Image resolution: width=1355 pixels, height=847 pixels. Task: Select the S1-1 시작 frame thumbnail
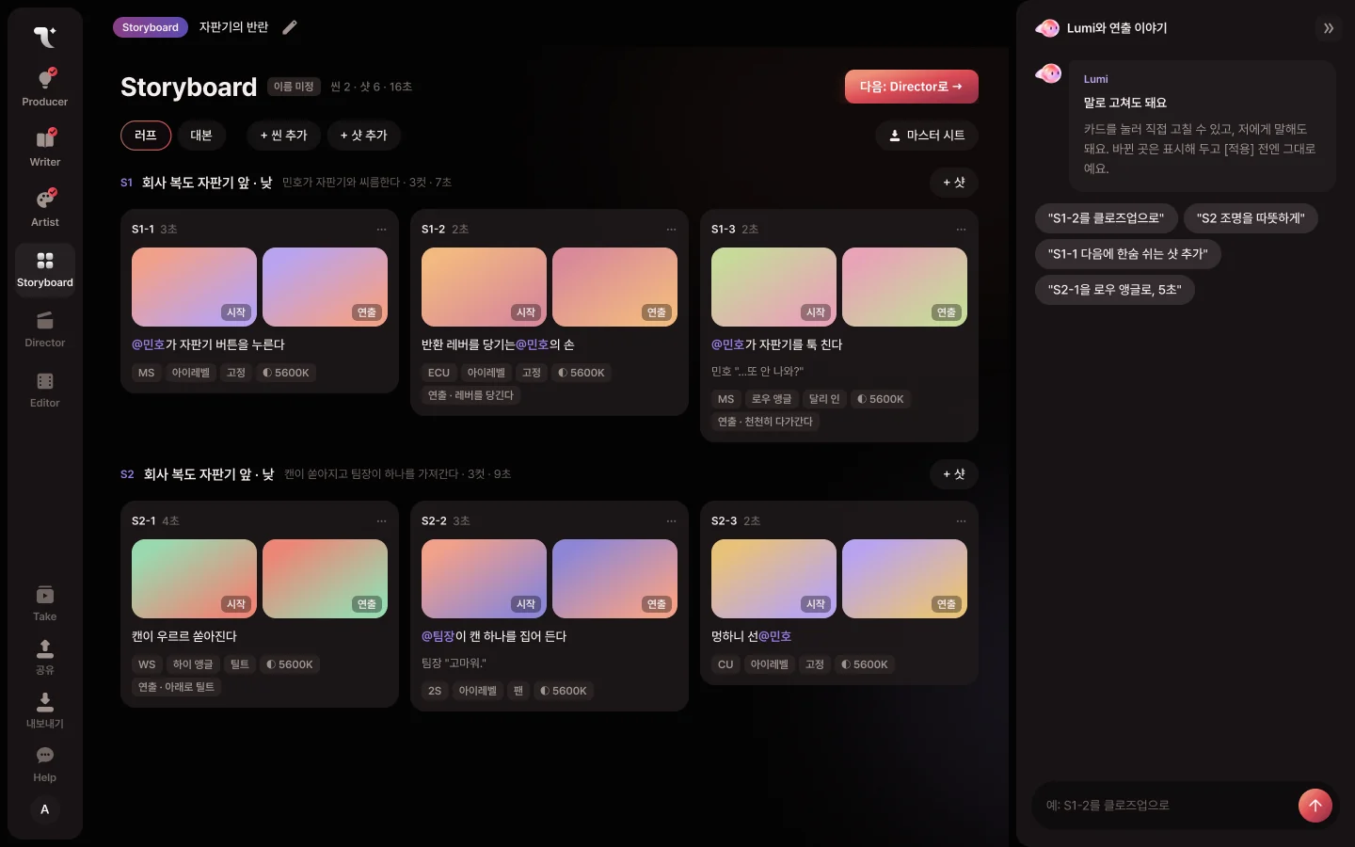pos(194,287)
